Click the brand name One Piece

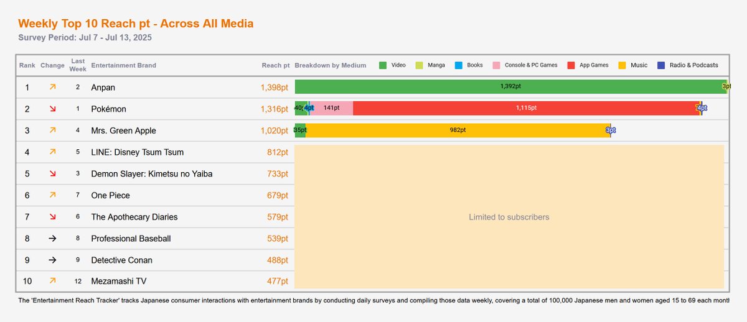pyautogui.click(x=110, y=195)
